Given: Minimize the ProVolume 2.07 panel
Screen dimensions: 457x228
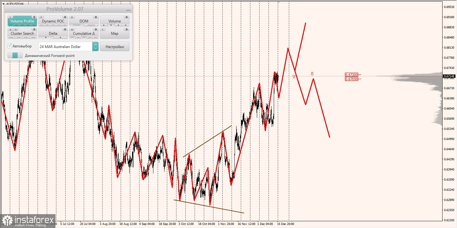Looking at the screenshot, I should (128, 10).
